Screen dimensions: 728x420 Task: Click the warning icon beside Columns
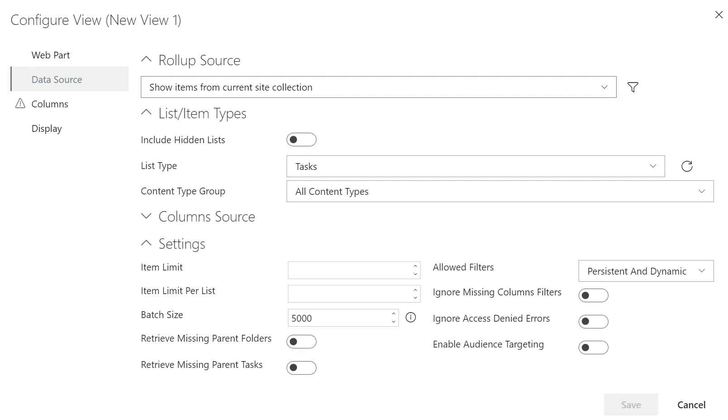click(20, 104)
